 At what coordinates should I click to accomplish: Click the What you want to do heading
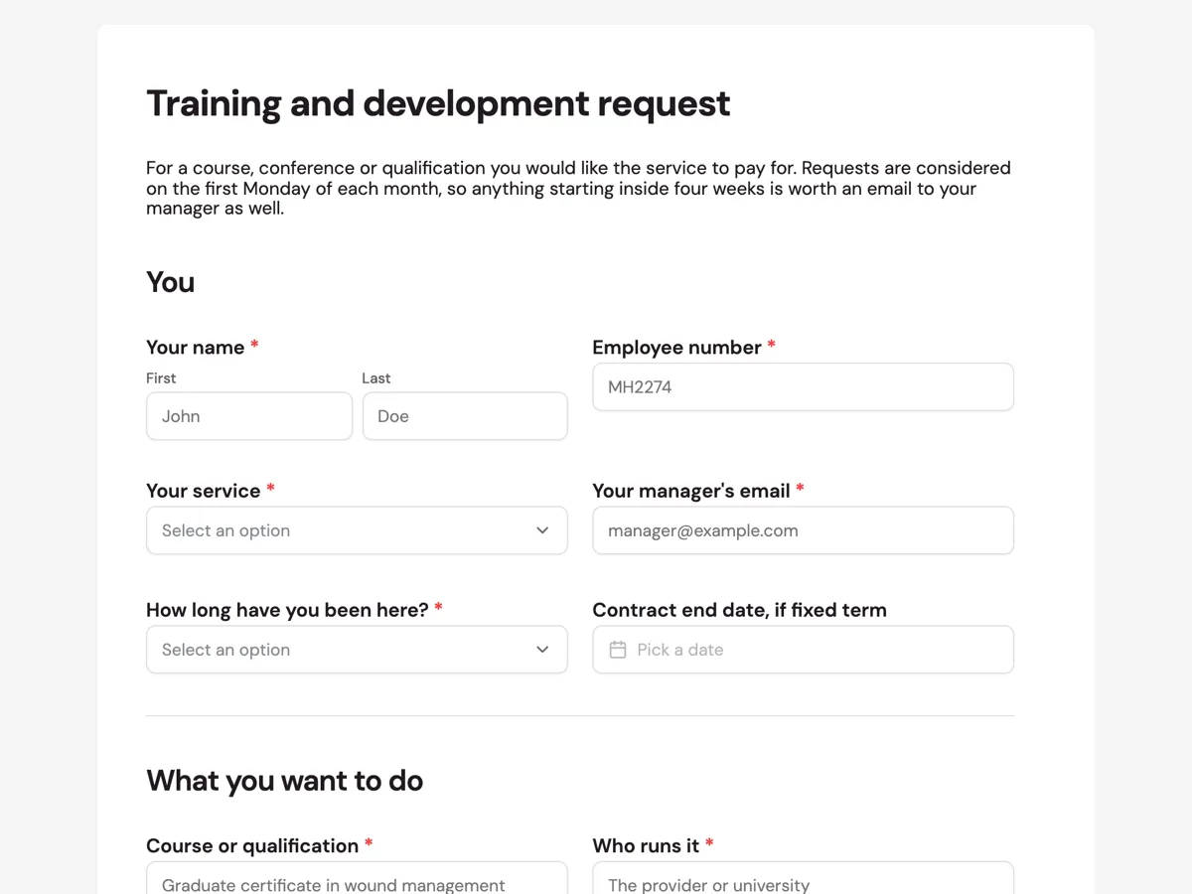click(284, 781)
